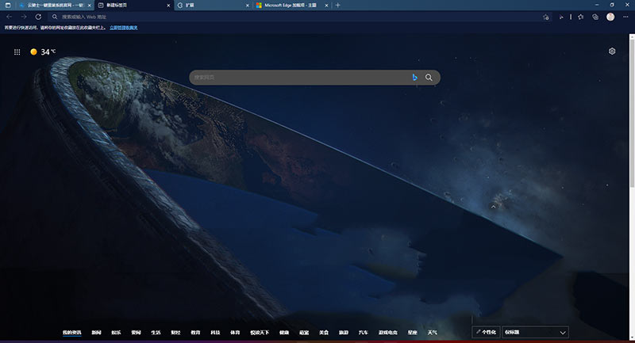
Task: Click the add-to-favorites star icon in address bar
Action: click(x=546, y=17)
